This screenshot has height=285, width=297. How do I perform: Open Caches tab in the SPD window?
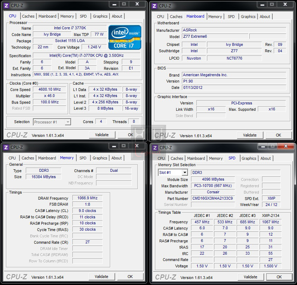pos(177,158)
